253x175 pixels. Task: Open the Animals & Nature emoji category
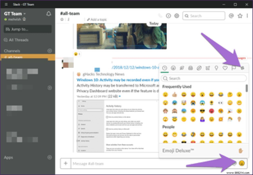click(182, 68)
